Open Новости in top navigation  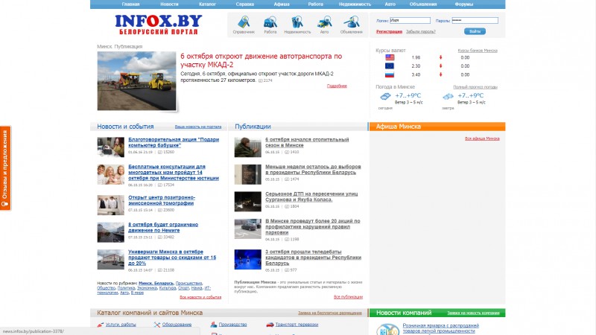[169, 4]
